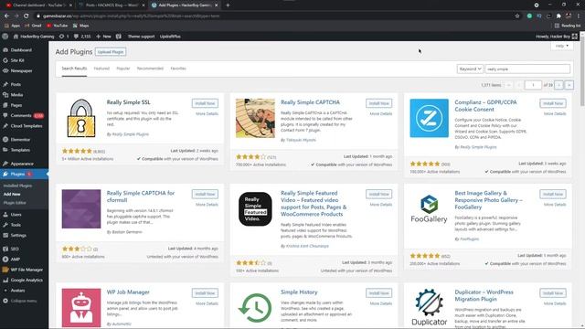Switch to the Search Results tab
The image size is (585, 329).
[x=74, y=69]
